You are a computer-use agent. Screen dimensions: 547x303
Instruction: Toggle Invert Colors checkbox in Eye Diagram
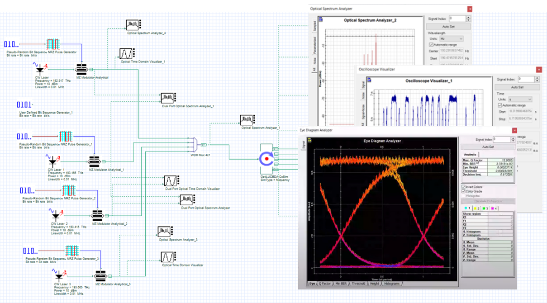[x=464, y=187]
